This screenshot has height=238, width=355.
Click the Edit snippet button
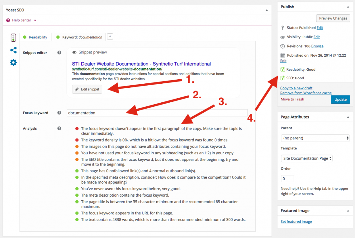pyautogui.click(x=87, y=89)
